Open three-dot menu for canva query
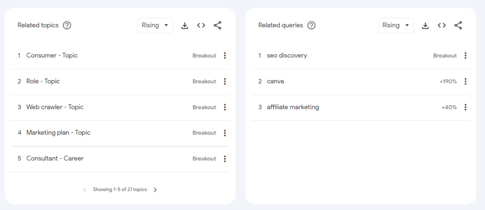This screenshot has width=485, height=210. point(465,82)
